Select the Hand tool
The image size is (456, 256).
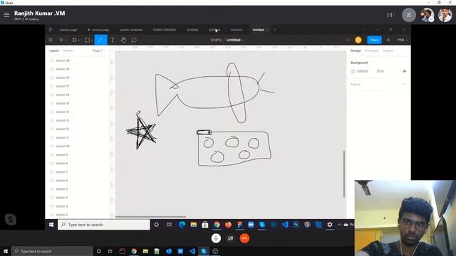tap(123, 40)
